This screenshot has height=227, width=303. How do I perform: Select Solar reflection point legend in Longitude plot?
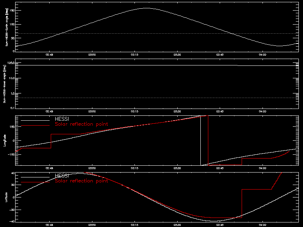click(x=81, y=124)
